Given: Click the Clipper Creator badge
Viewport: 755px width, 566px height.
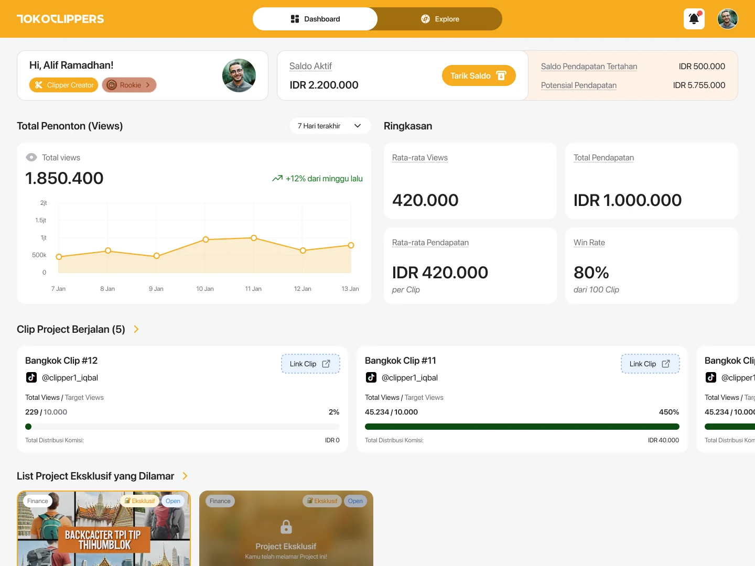Looking at the screenshot, I should click(x=63, y=85).
